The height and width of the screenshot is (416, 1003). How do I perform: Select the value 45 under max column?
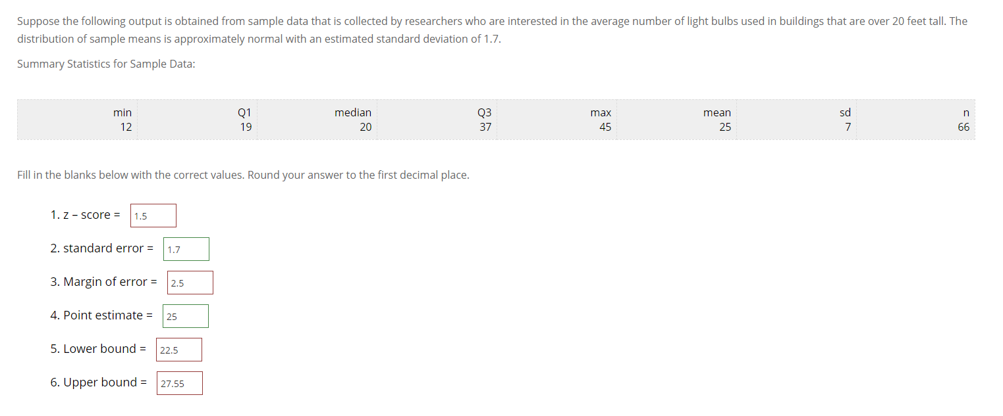click(x=605, y=127)
